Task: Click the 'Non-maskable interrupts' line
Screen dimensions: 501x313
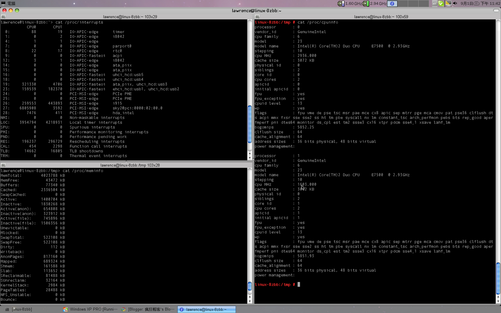Action: click(97, 118)
